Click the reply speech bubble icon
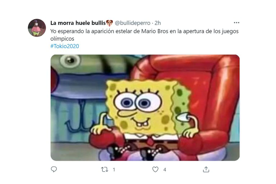The height and width of the screenshot is (184, 276). 54,169
